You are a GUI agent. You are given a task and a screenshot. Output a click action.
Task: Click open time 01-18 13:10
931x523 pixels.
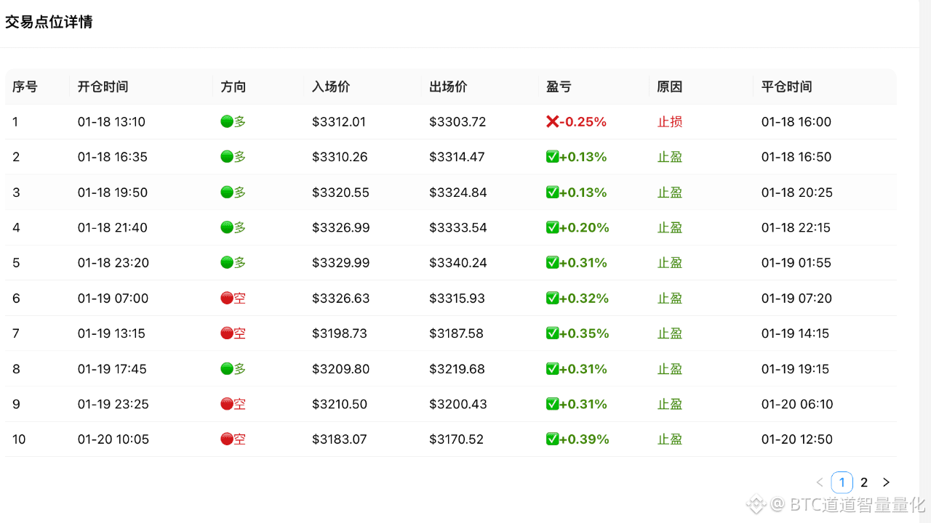111,122
